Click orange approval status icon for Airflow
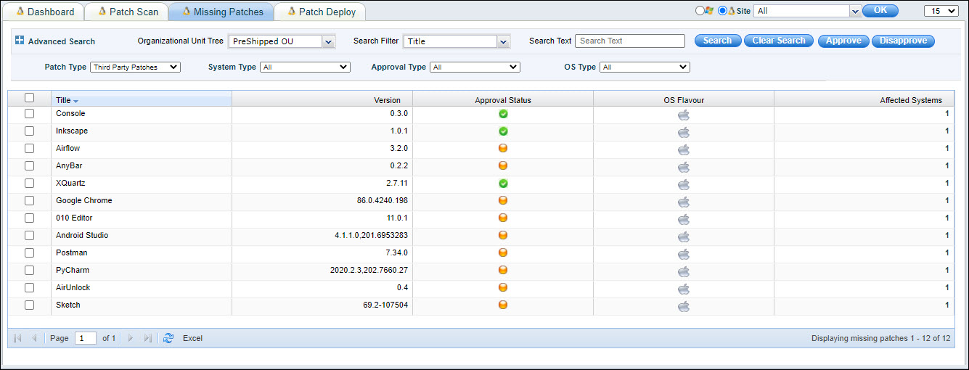The height and width of the screenshot is (370, 969). pyautogui.click(x=503, y=149)
